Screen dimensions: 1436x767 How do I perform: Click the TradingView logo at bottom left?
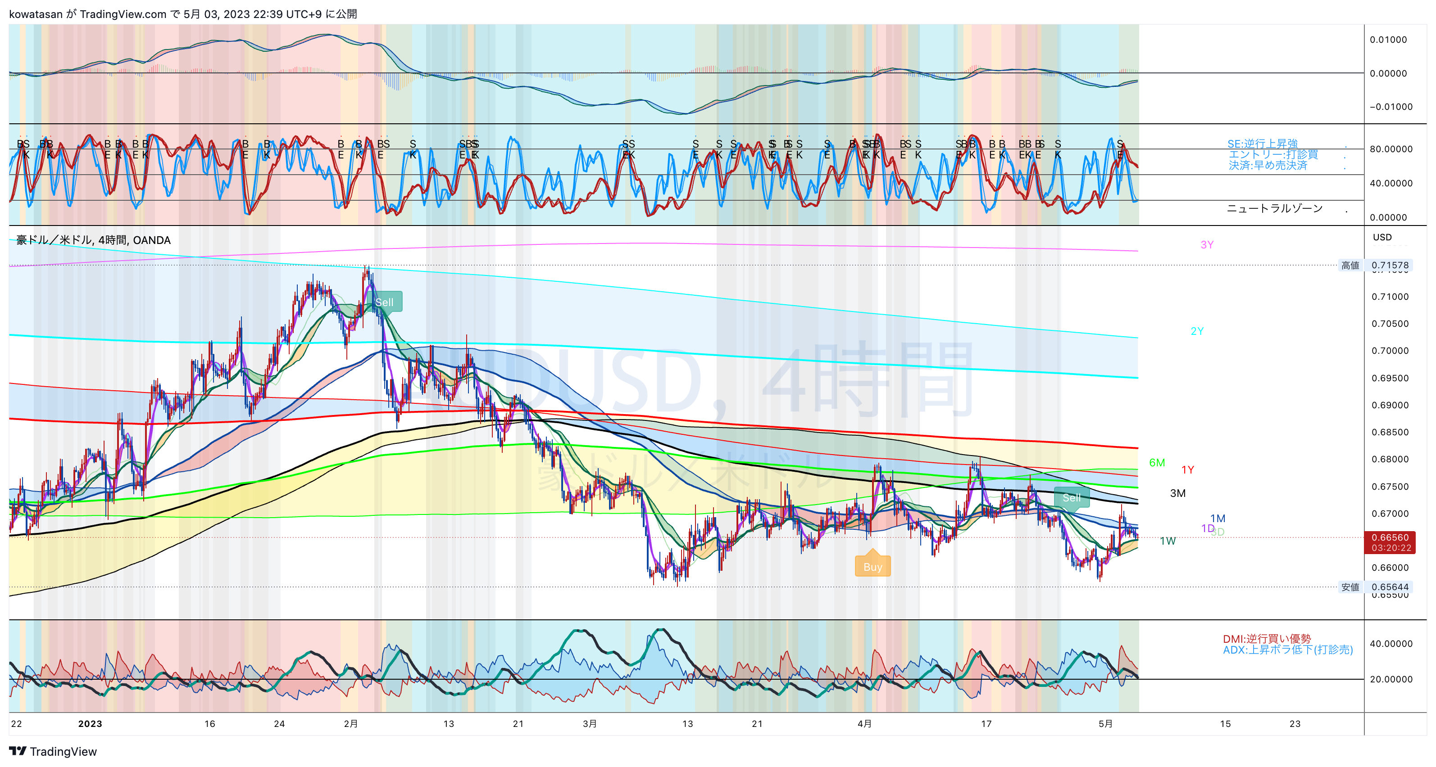coord(53,751)
